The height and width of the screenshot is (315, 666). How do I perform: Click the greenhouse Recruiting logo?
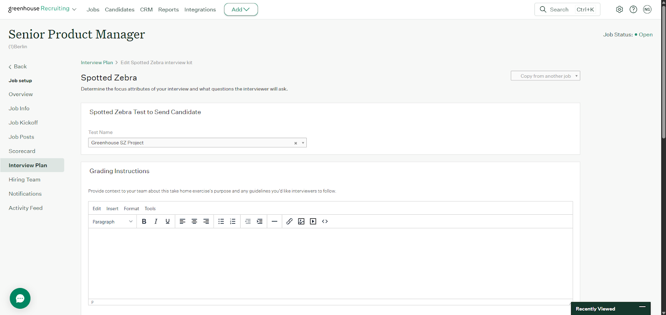tap(39, 9)
